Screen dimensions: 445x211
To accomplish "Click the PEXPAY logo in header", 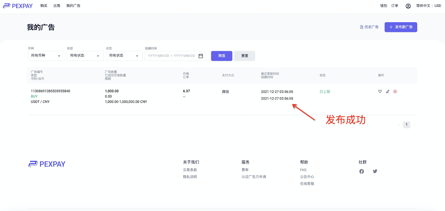I will pos(18,6).
